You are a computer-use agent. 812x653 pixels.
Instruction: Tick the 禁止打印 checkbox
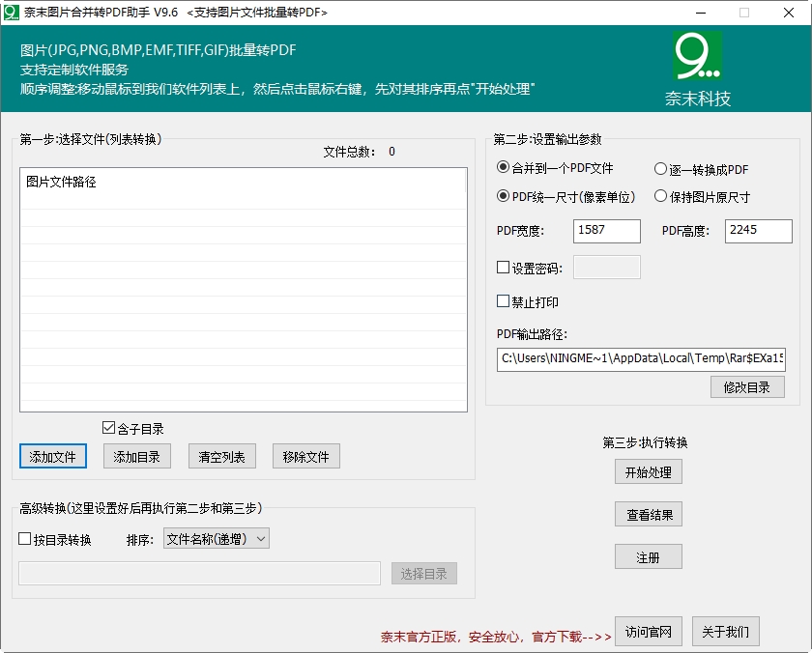pos(503,301)
